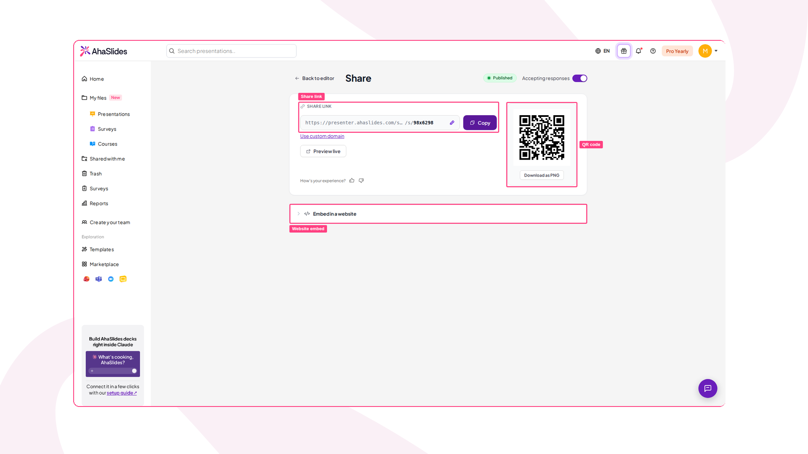This screenshot has width=808, height=454.
Task: Open the setup guide link
Action: [x=122, y=393]
